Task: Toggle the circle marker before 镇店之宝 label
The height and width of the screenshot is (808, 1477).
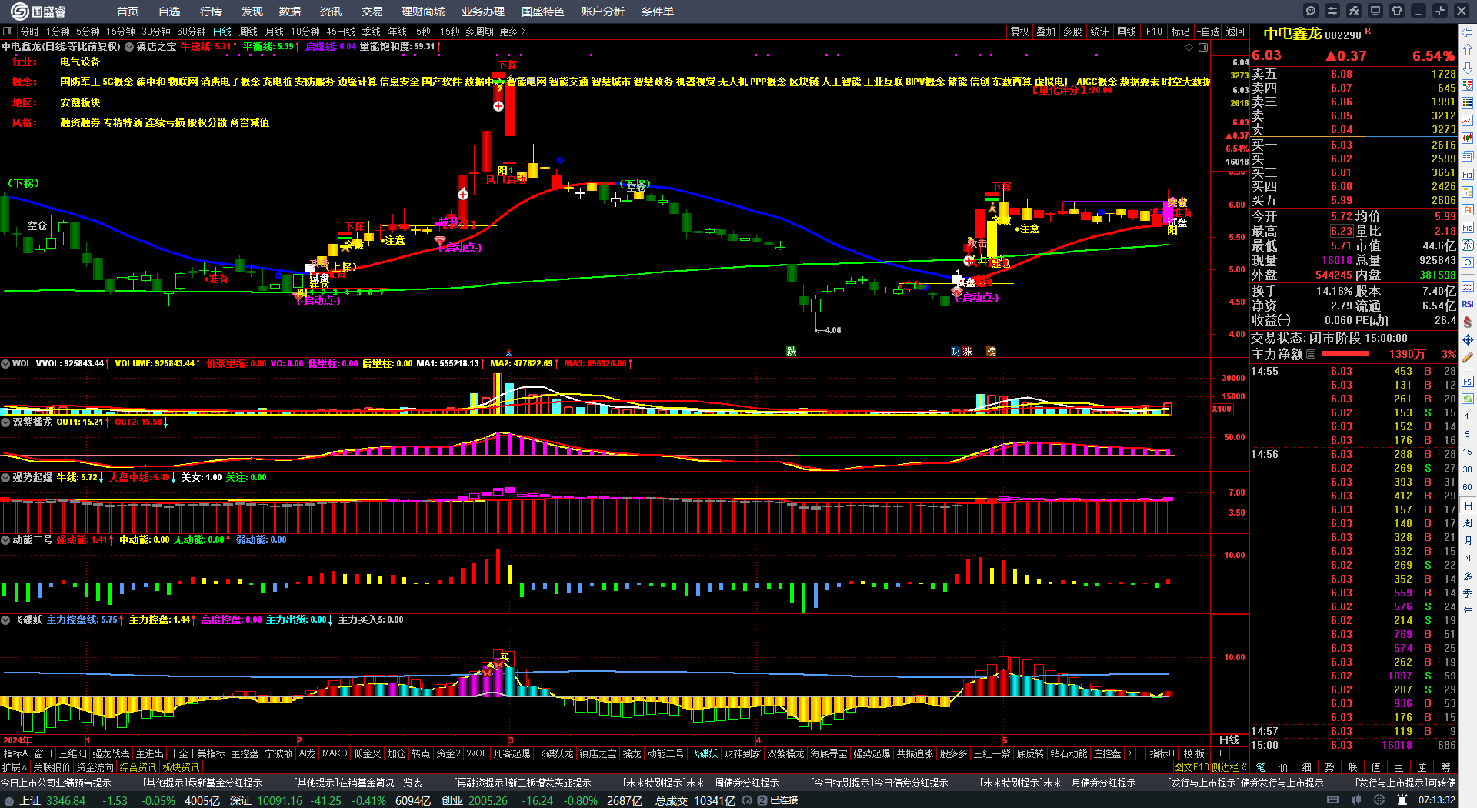Action: click(130, 46)
